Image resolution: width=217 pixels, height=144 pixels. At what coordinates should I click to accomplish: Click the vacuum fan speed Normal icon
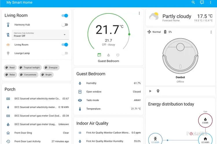[x=149, y=32]
